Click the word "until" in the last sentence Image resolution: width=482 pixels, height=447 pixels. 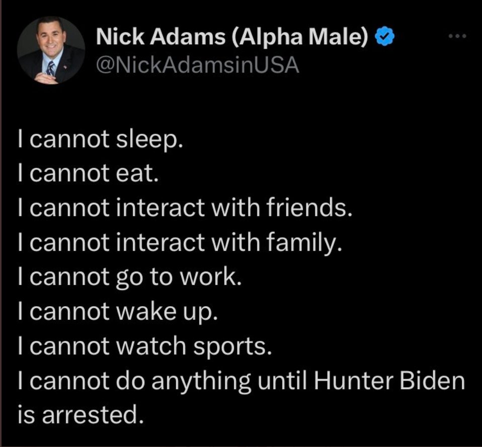coord(282,381)
